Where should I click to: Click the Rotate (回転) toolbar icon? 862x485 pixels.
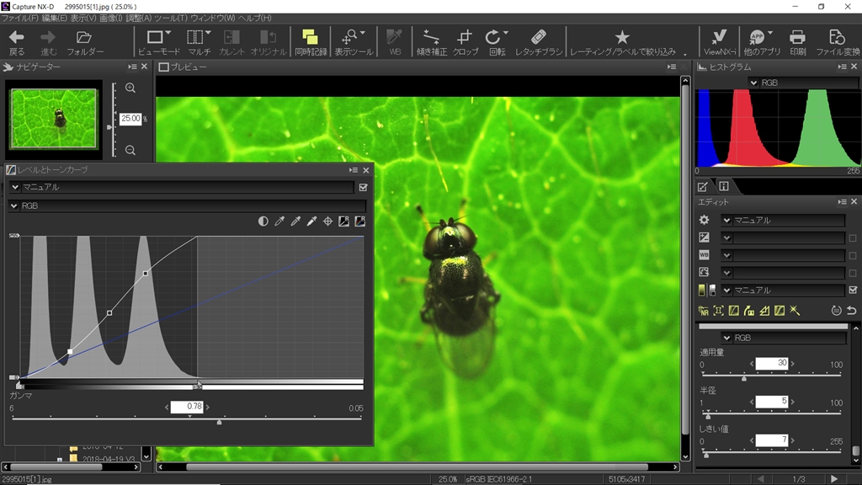point(497,41)
